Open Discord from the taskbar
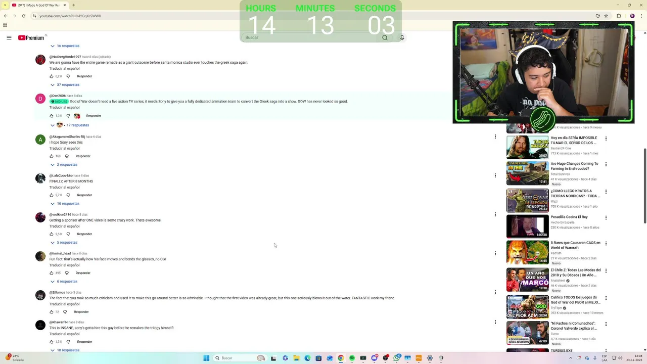647x364 pixels. [374, 358]
